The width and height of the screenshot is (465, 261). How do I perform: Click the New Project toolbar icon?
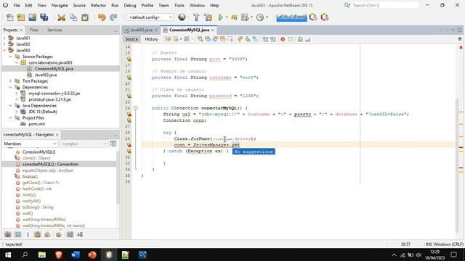[x=21, y=17]
